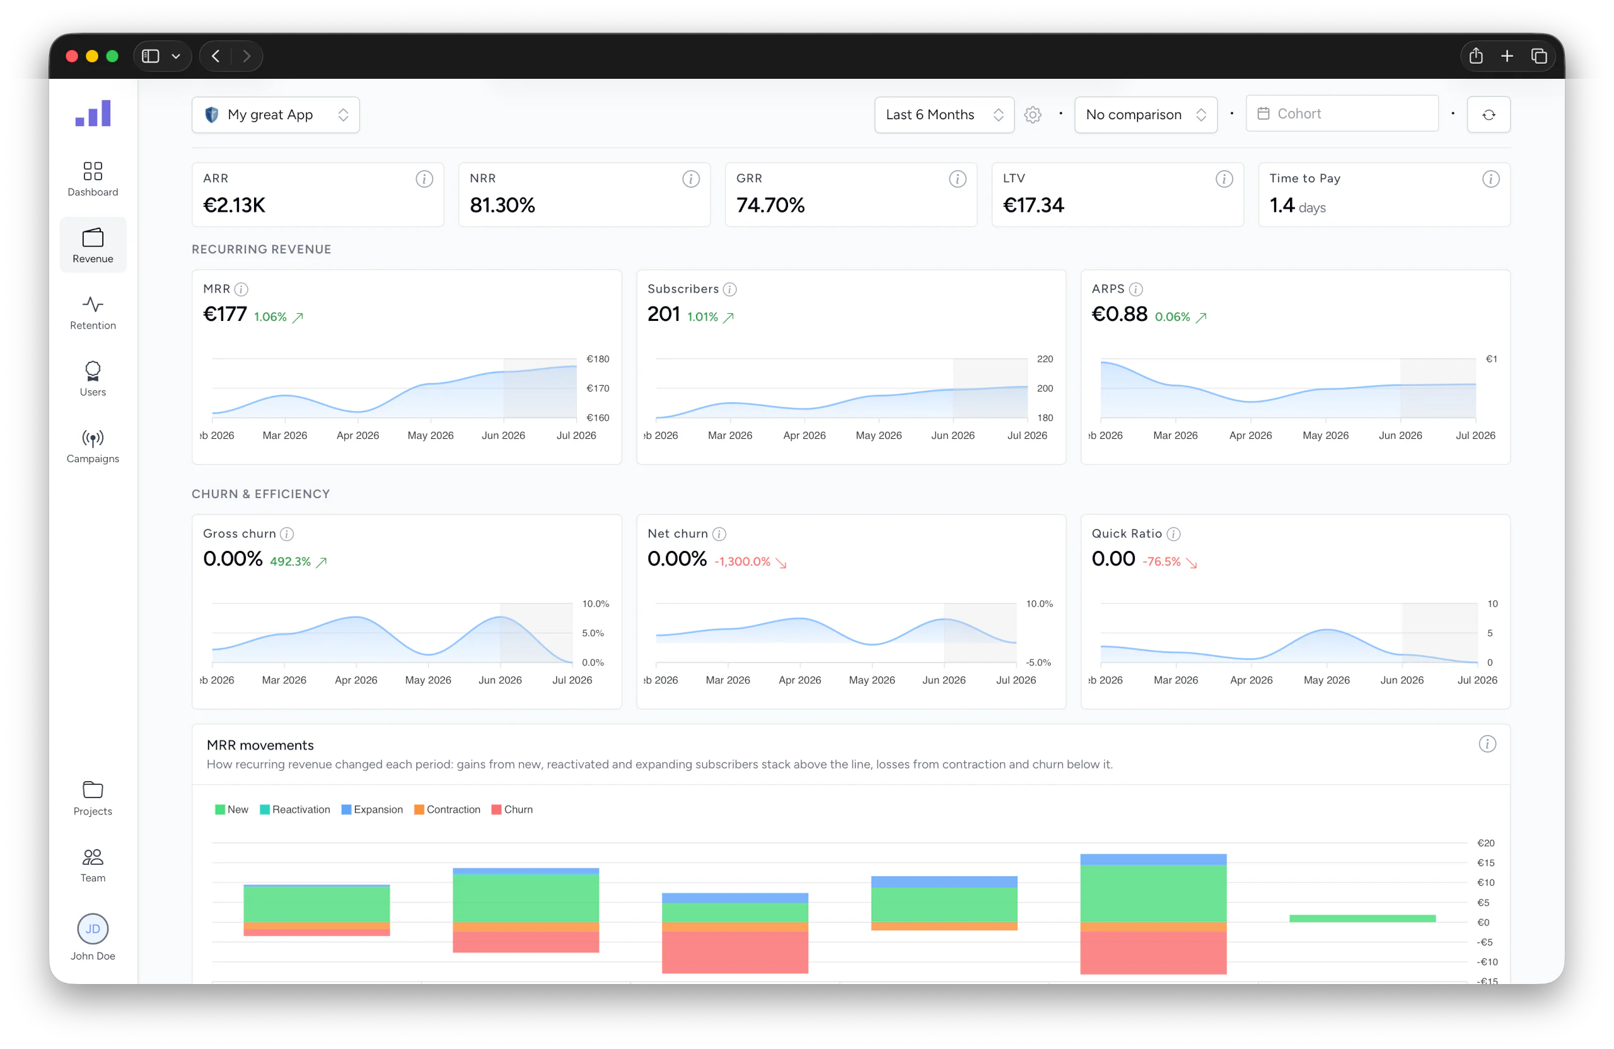
Task: Show info for the LTV card
Action: click(1224, 179)
